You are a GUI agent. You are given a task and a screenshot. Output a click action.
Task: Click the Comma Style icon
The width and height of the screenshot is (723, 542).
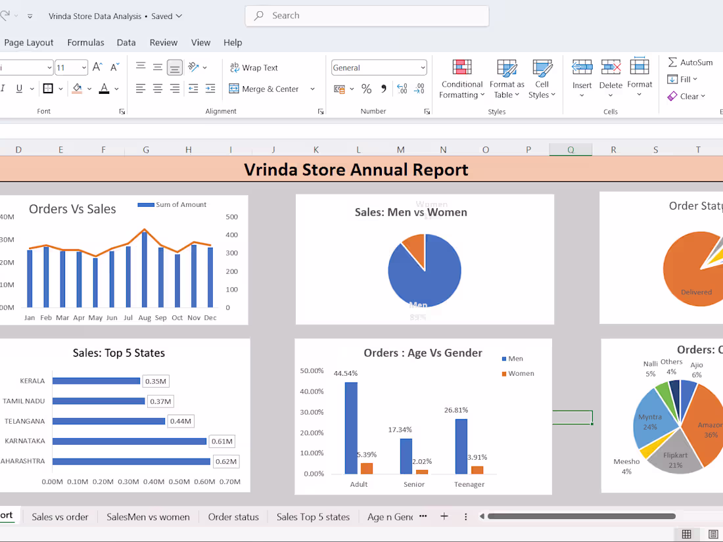tap(384, 89)
